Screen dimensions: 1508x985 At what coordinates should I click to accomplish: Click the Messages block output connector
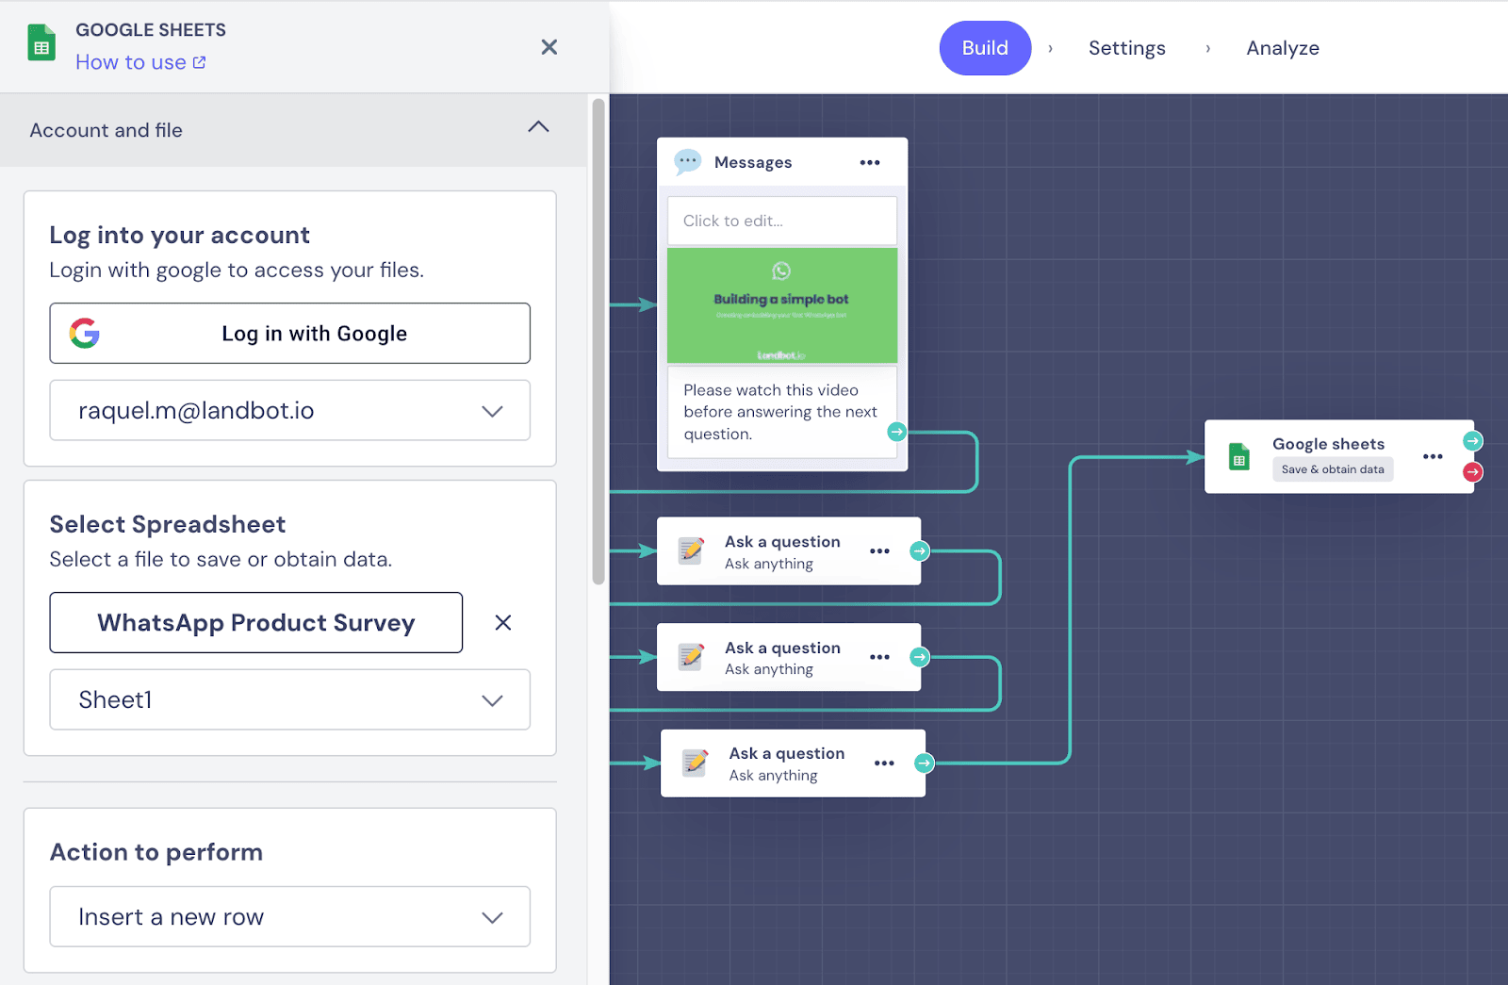[x=896, y=432]
